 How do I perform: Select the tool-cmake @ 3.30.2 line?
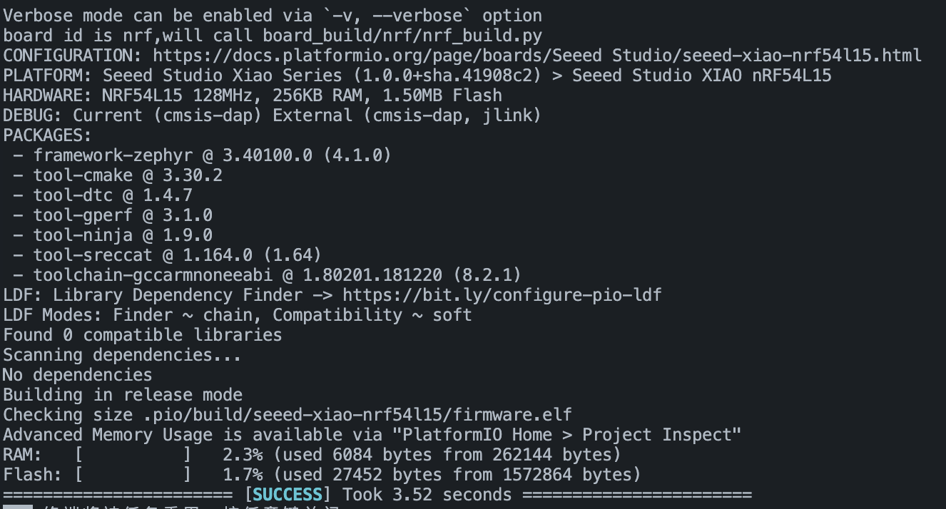[x=118, y=175]
